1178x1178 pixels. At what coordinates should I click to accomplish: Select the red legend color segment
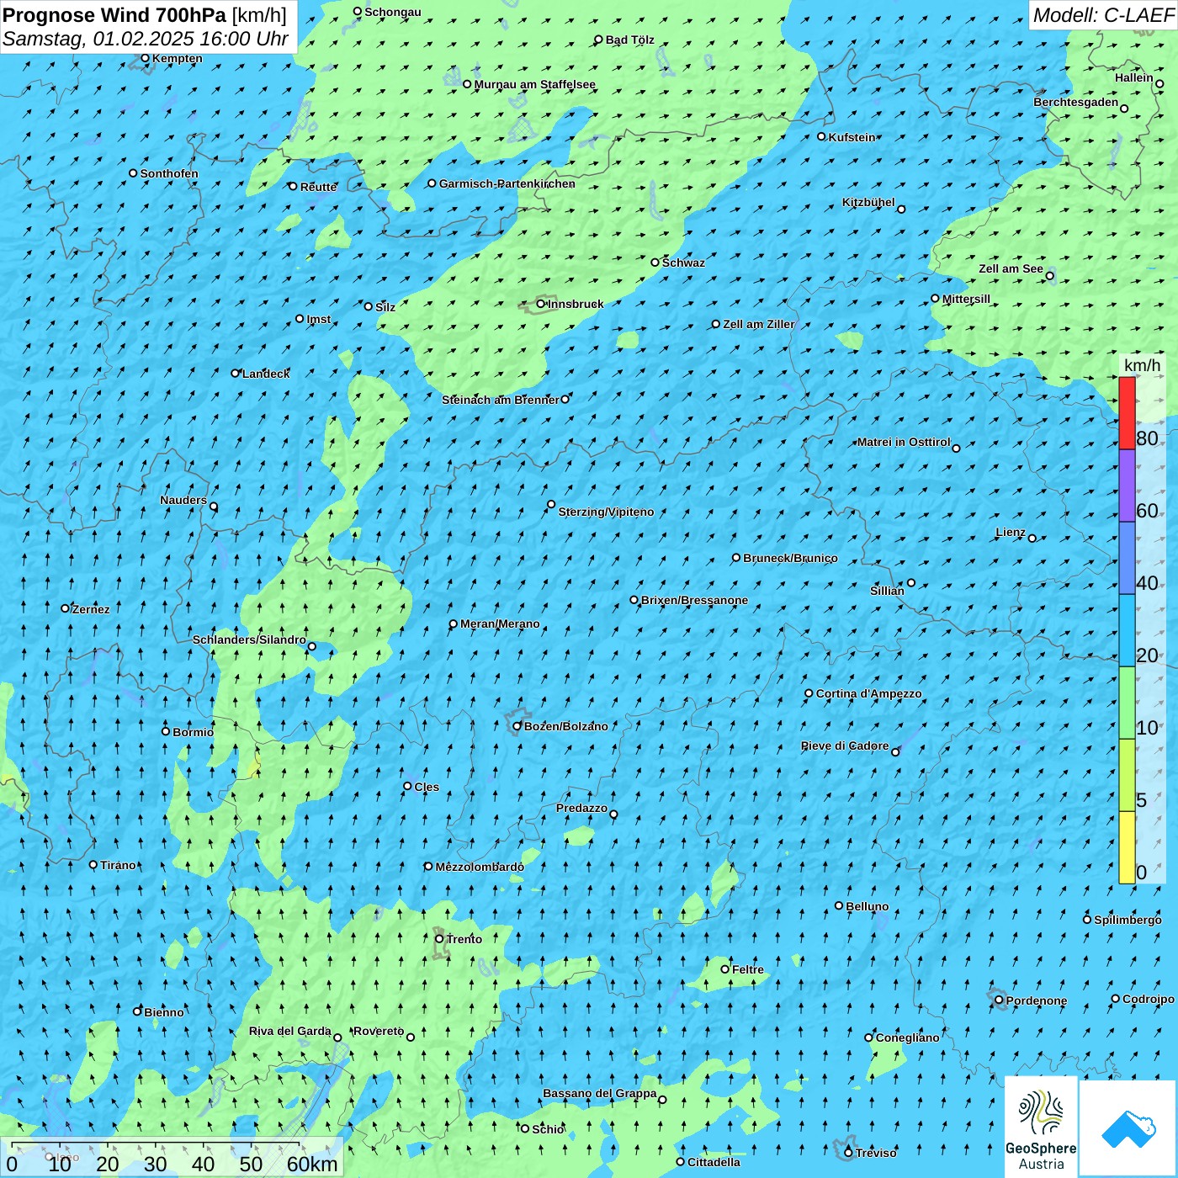(1127, 413)
